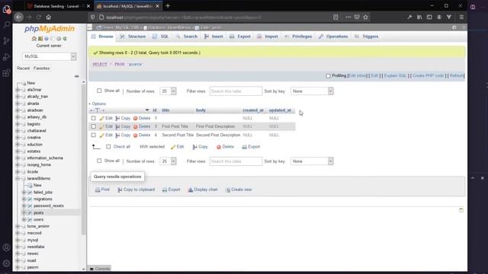Screen dimensions: 488x274
Task: Click Display chart
Action: coord(203,190)
